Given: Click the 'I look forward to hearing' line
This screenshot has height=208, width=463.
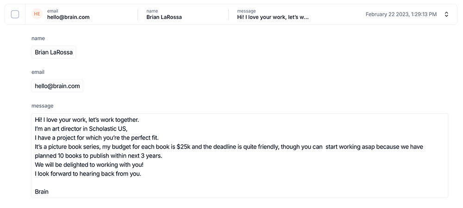Looking at the screenshot, I should point(88,174).
